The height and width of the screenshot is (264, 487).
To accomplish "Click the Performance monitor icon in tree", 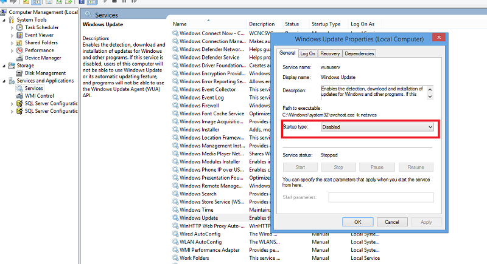I will click(19, 50).
